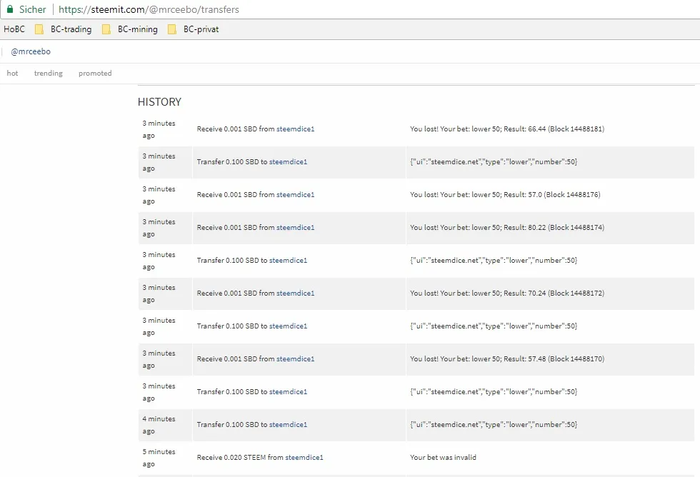Image resolution: width=700 pixels, height=477 pixels.
Task: Open steemdice1 link in Result 80.22 row
Action: pos(295,228)
